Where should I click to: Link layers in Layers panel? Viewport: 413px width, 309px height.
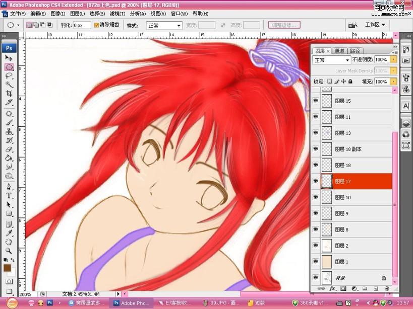point(321,288)
